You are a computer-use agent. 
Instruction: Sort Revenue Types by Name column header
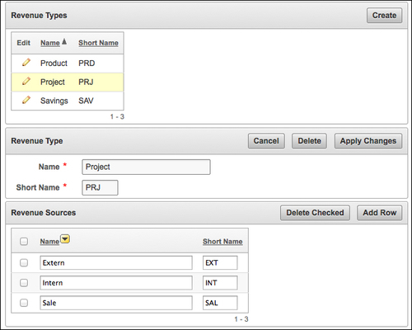coord(50,43)
